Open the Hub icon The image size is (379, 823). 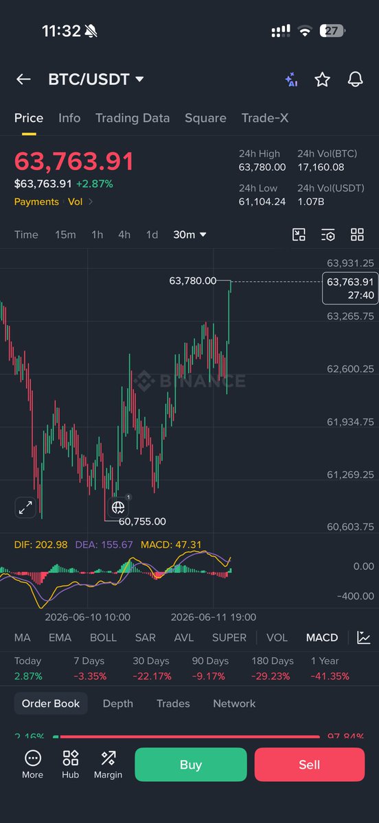(x=70, y=764)
